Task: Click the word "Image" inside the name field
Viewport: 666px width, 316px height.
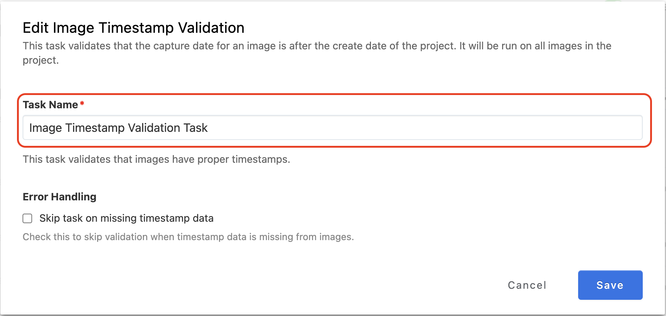Action: (45, 128)
